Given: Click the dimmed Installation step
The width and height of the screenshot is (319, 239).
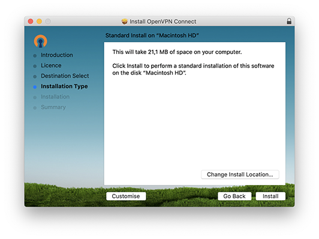Looking at the screenshot, I should (55, 97).
